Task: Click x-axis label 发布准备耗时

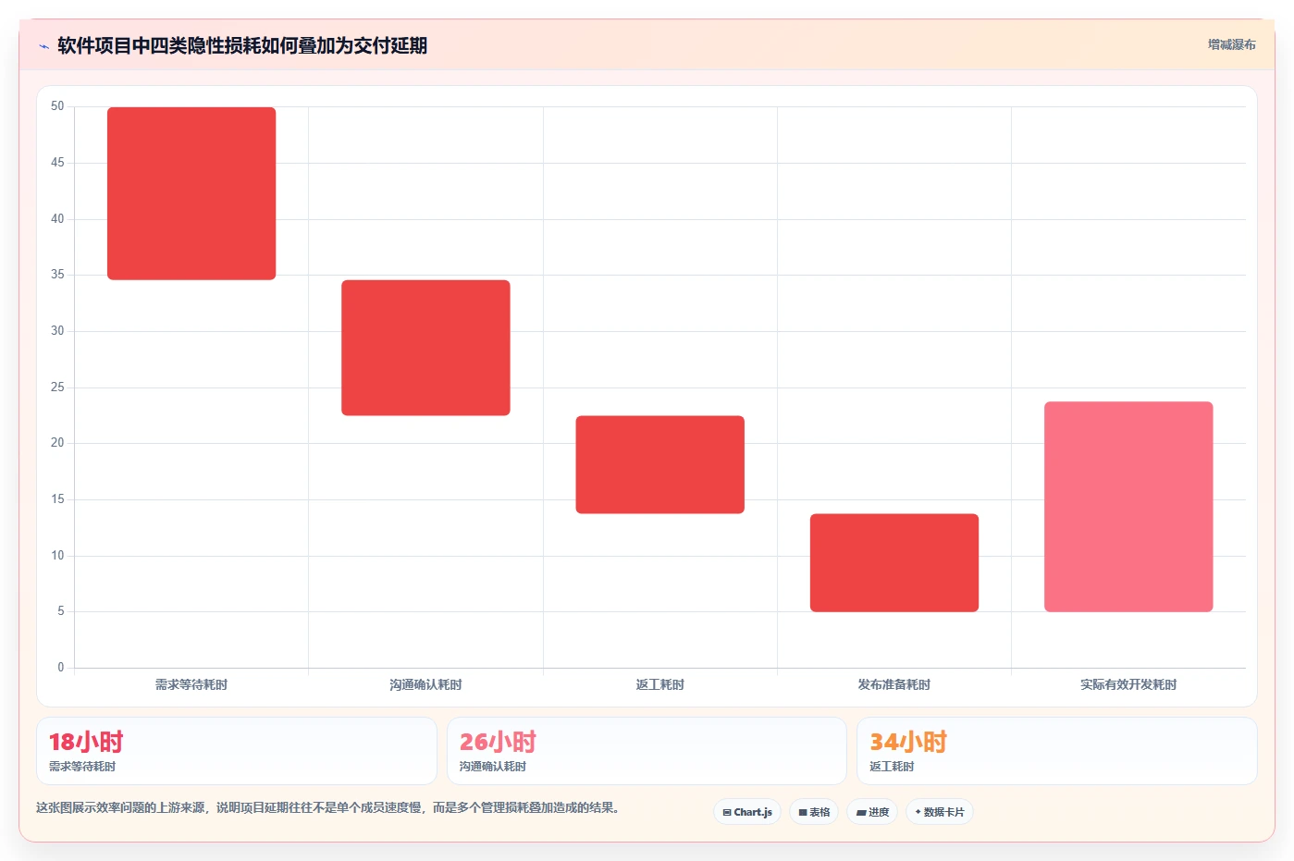Action: click(x=894, y=684)
